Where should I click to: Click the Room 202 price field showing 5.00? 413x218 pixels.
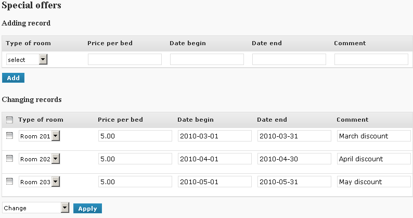135,159
